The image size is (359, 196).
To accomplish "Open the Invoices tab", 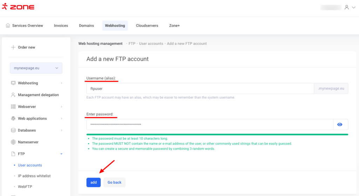I will pyautogui.click(x=61, y=26).
